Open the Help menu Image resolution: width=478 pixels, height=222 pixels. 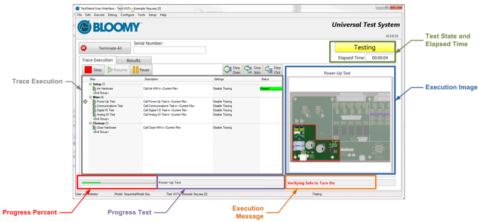pyautogui.click(x=163, y=14)
